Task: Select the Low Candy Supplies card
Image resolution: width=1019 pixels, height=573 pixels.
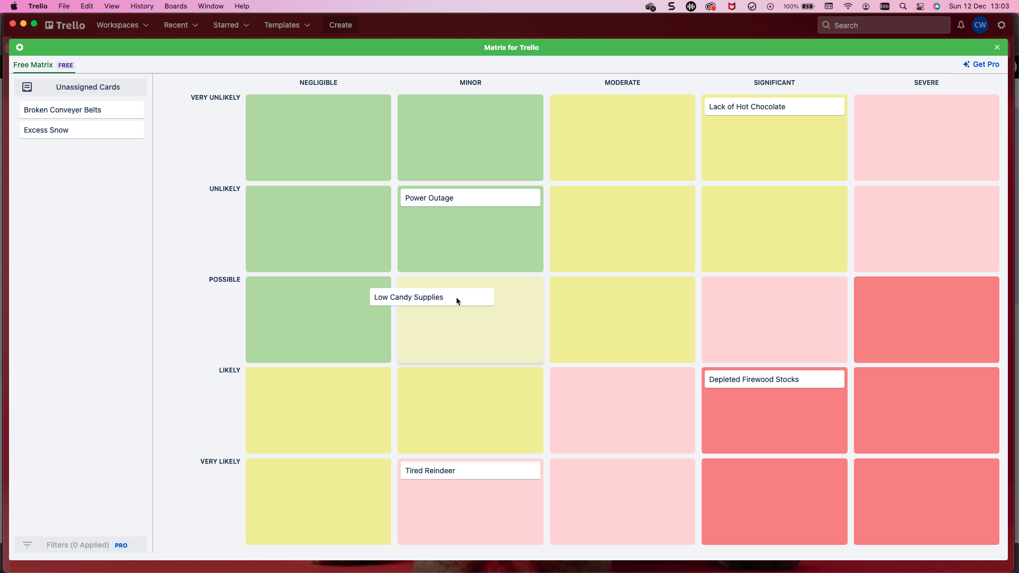Action: pyautogui.click(x=432, y=297)
